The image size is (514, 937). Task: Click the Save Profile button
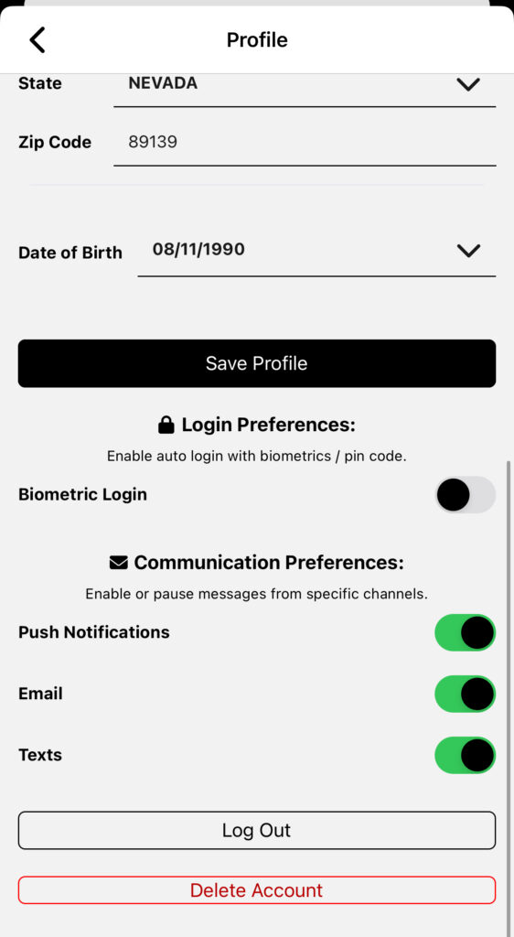pos(257,363)
